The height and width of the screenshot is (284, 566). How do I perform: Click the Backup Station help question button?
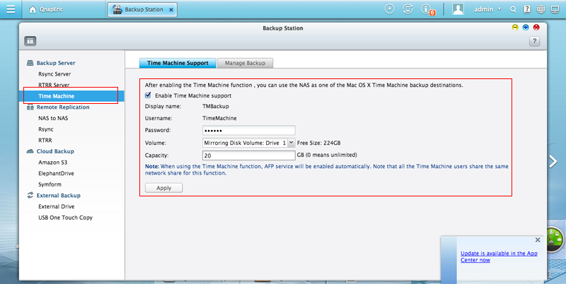[x=534, y=42]
